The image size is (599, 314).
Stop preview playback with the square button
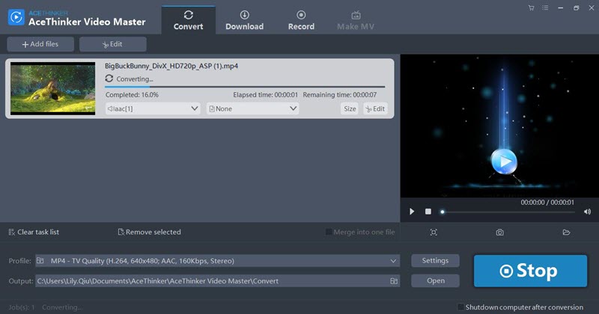coord(428,212)
